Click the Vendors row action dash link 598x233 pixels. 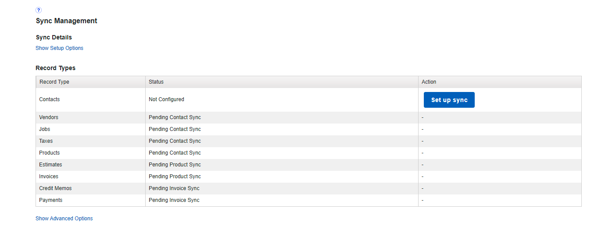click(423, 117)
